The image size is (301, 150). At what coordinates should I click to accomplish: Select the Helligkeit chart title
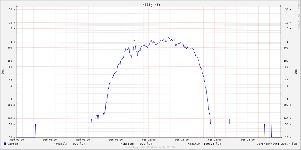coord(150,5)
